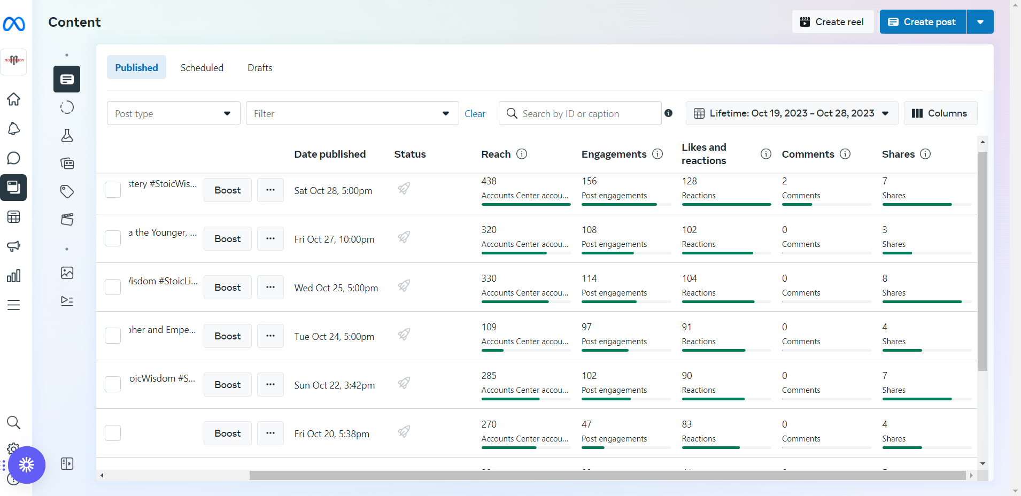Click the table scroll-down arrow
The image size is (1021, 496).
983,463
